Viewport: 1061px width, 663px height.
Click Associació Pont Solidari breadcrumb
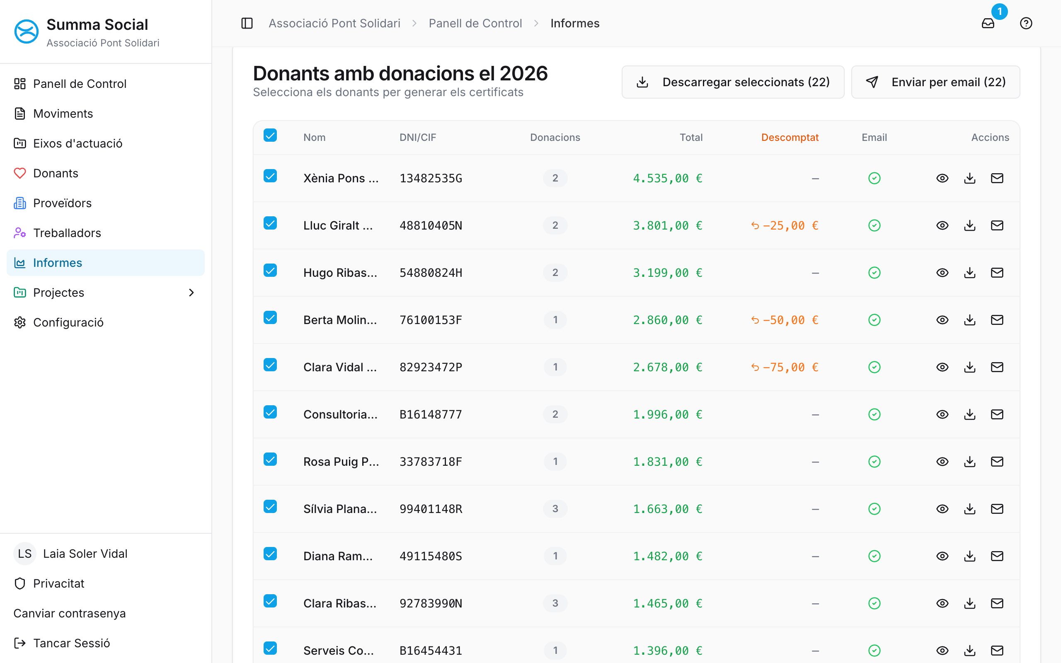click(334, 23)
